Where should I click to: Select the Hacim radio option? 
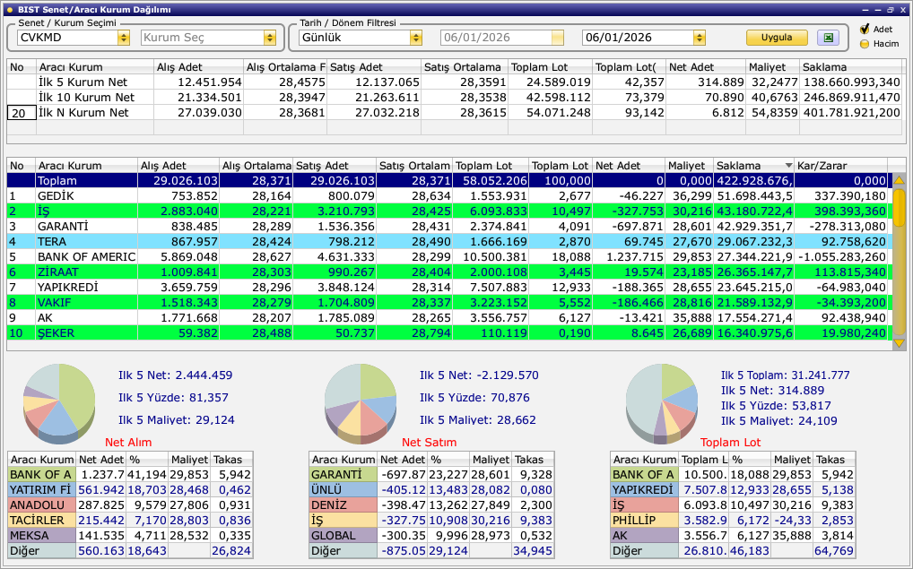tap(865, 44)
